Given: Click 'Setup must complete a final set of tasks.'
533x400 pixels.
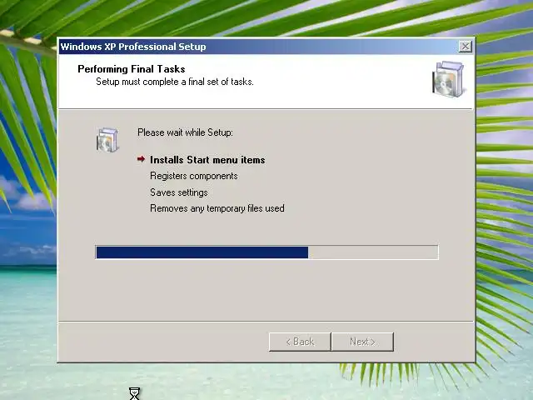Looking at the screenshot, I should 175,82.
